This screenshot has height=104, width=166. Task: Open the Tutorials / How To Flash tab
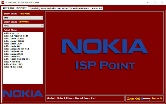pos(59,9)
